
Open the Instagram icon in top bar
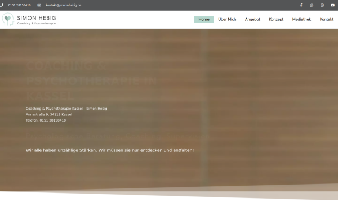(322, 5)
